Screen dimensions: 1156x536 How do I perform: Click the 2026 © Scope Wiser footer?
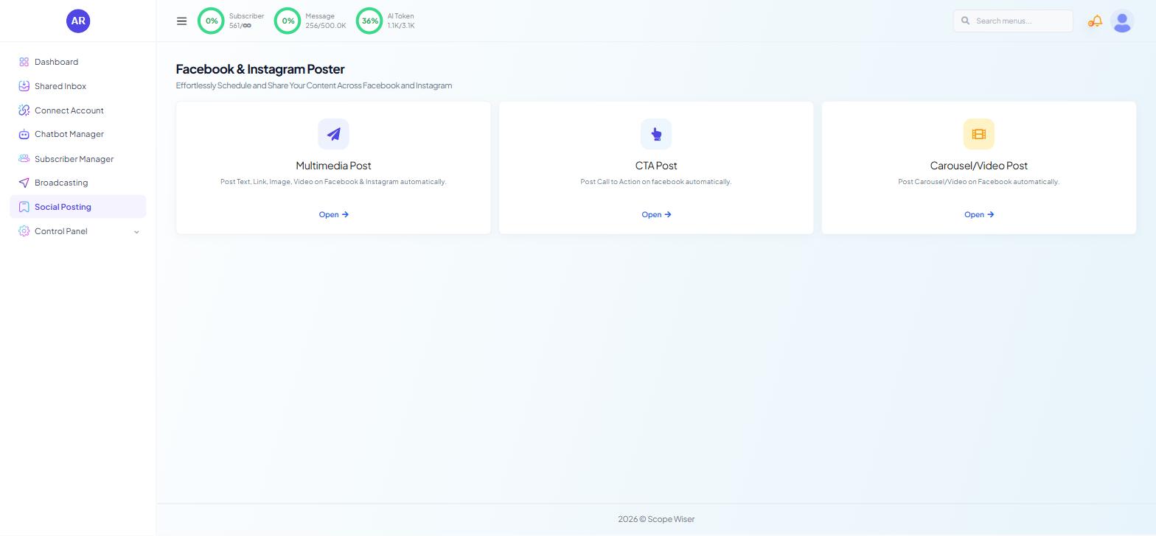(656, 519)
